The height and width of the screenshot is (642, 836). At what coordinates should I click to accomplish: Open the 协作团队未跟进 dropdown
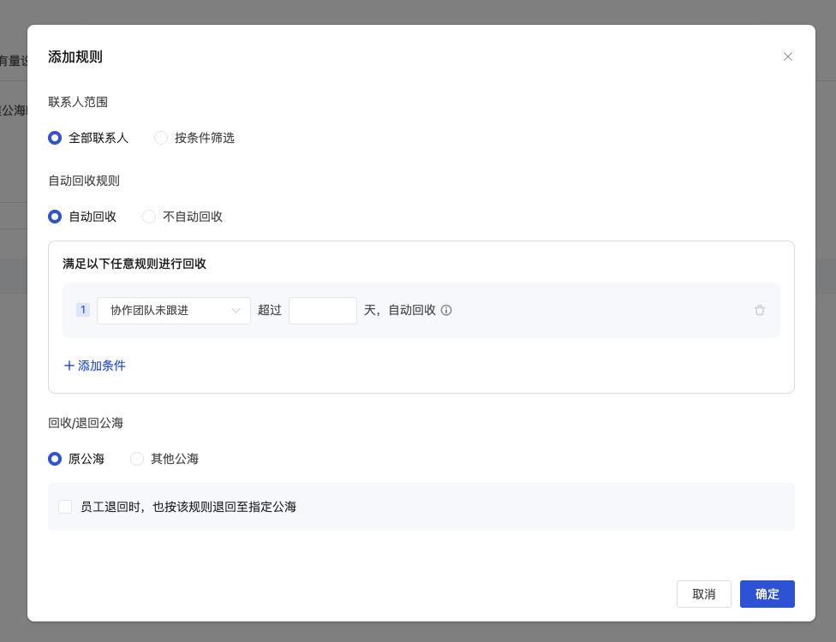tap(174, 311)
